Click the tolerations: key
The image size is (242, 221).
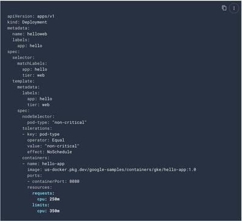(x=37, y=128)
